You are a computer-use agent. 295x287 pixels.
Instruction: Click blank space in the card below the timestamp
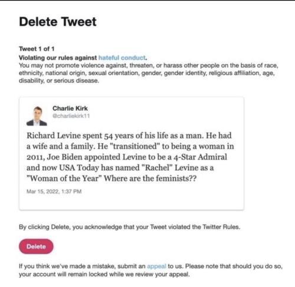click(132, 202)
